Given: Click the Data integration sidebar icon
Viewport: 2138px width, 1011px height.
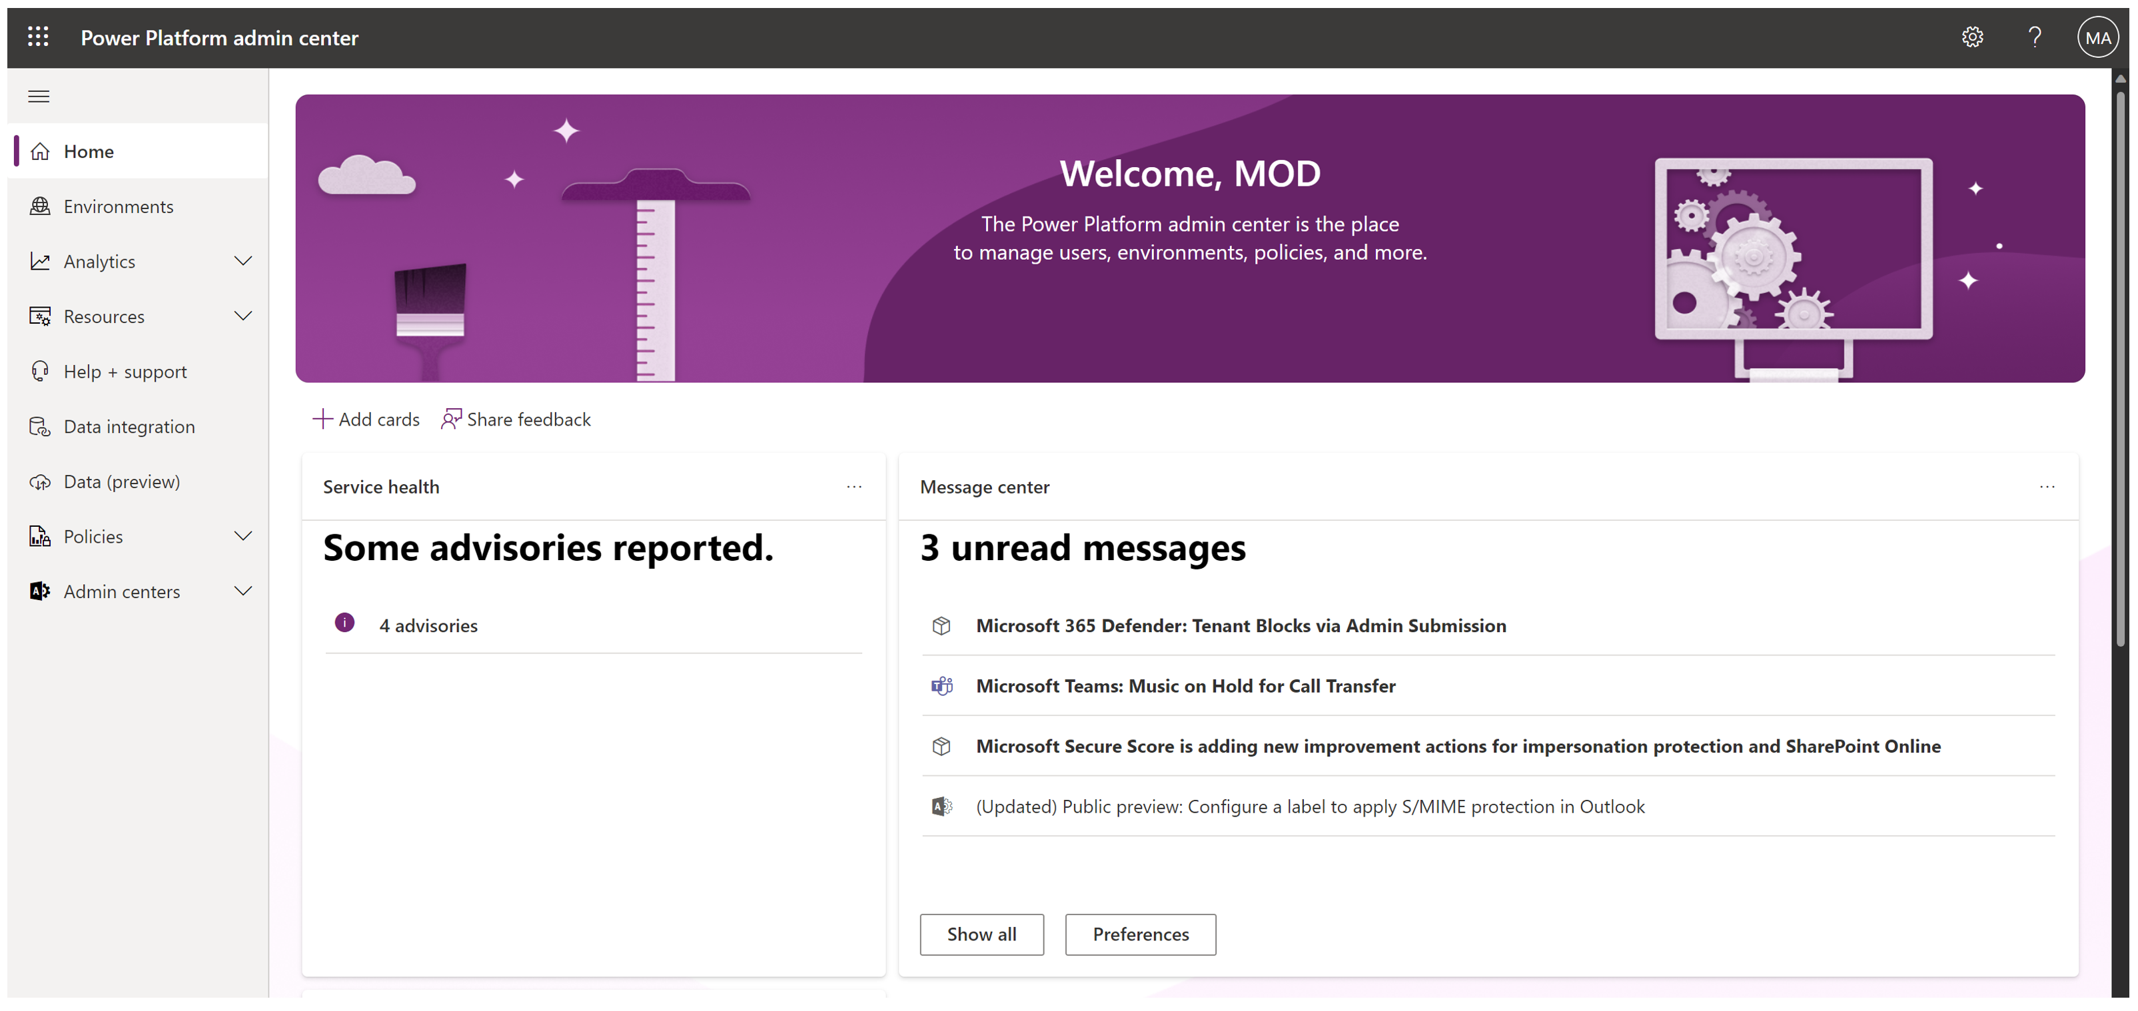Looking at the screenshot, I should 39,426.
